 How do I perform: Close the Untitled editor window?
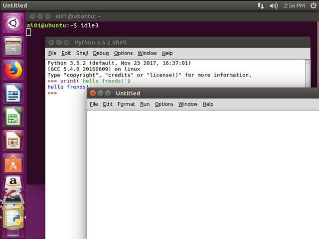(x=93, y=93)
